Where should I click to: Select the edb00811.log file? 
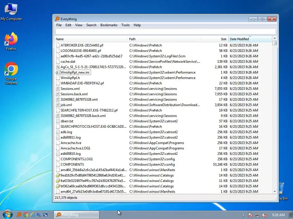71,137
